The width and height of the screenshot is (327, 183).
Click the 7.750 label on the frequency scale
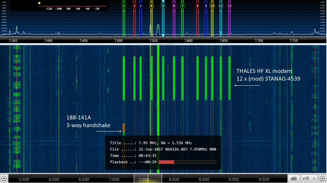(x=294, y=41)
